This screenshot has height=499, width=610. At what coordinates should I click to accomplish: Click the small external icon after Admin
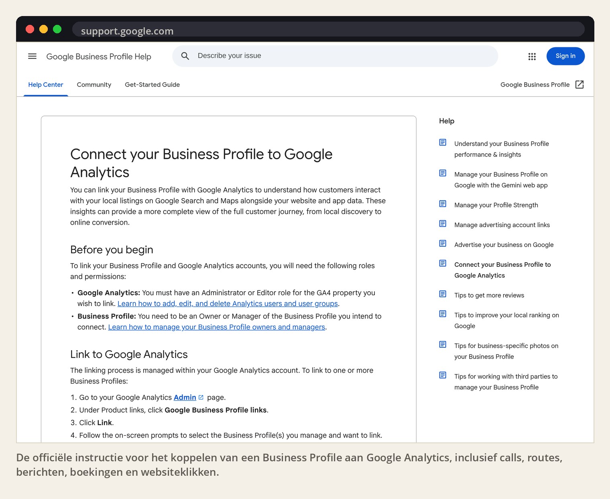coord(201,398)
